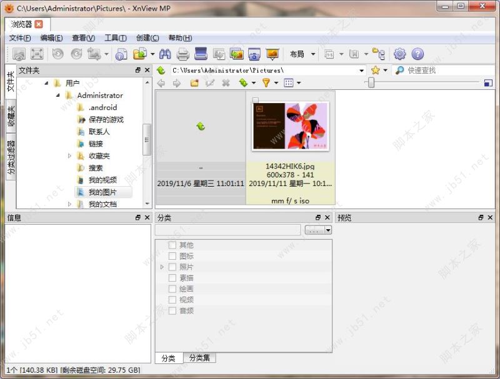
Task: Tick the 视频 category checkbox
Action: coord(172,299)
